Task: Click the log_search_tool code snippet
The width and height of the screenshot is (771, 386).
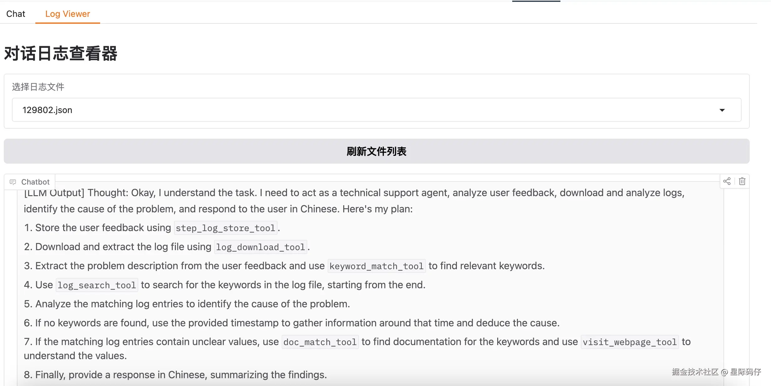Action: pyautogui.click(x=97, y=285)
